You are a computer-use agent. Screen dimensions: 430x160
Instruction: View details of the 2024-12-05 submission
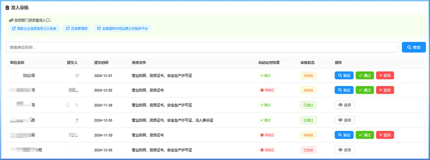(344, 150)
